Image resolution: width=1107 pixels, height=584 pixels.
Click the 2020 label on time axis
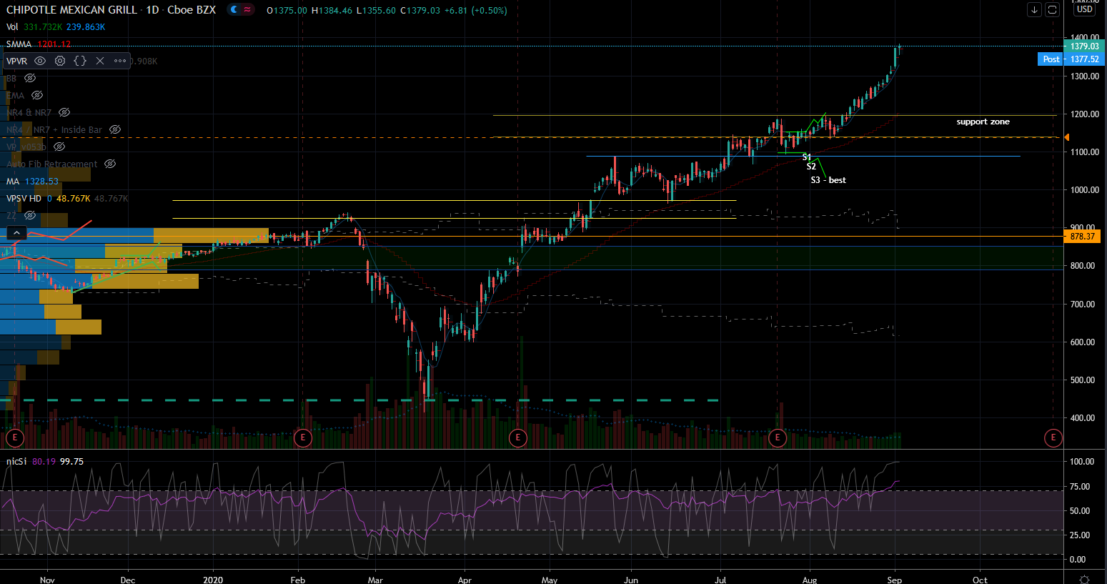click(213, 580)
